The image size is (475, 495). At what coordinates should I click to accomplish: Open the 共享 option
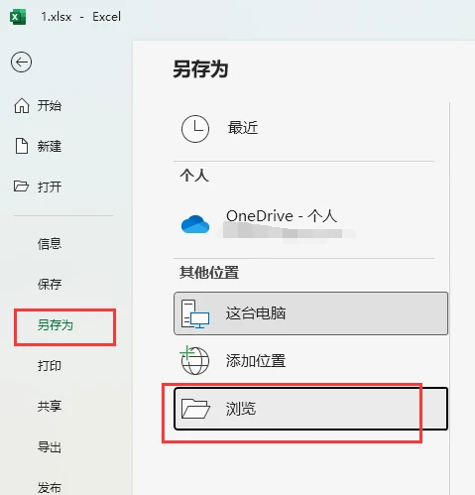pos(50,406)
